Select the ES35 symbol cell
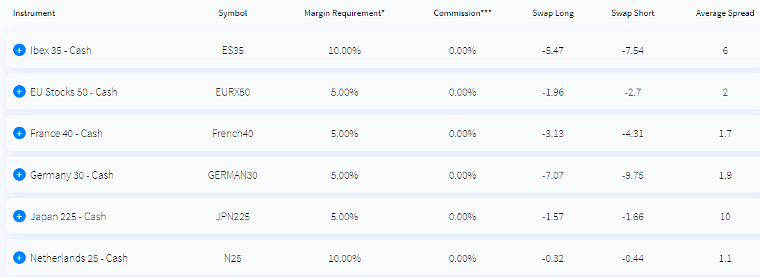 pyautogui.click(x=233, y=51)
